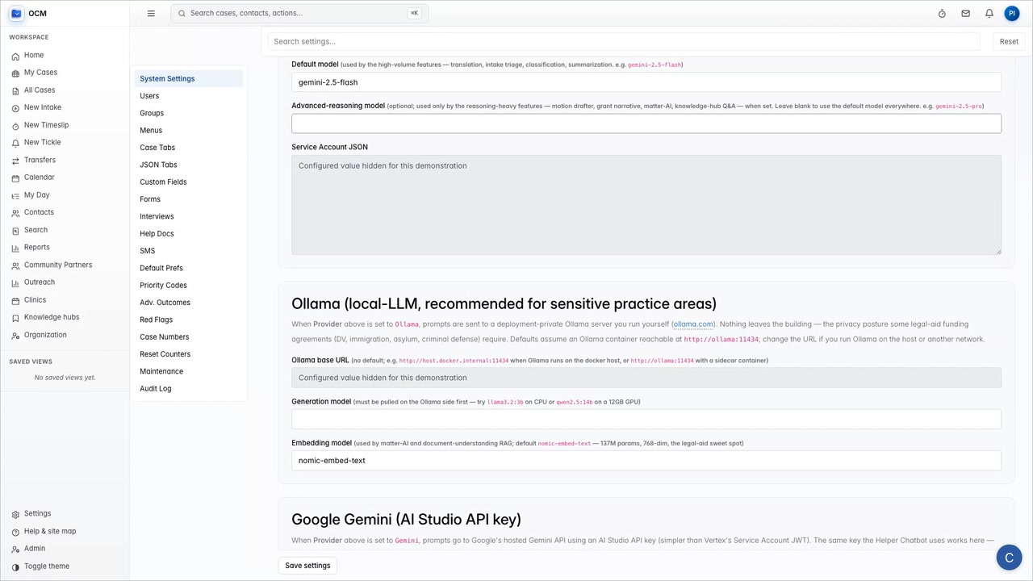The width and height of the screenshot is (1033, 581).
Task: Click the Save settings button
Action: click(x=307, y=566)
